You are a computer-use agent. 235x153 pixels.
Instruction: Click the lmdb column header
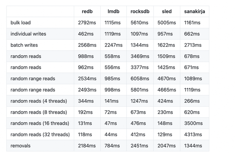pos(113,11)
